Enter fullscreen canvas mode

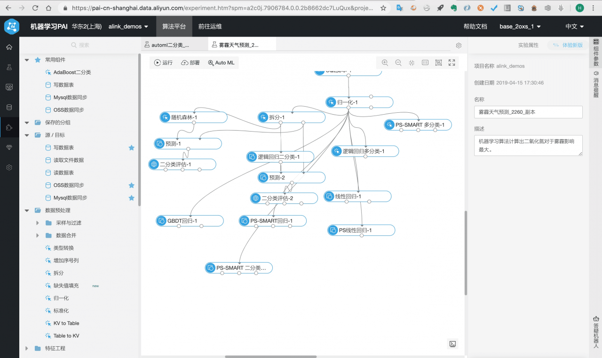point(452,62)
